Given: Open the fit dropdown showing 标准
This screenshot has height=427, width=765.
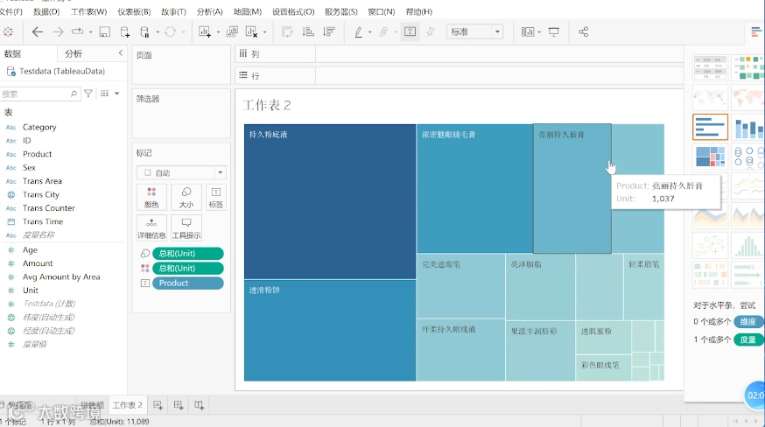Looking at the screenshot, I should coord(474,31).
